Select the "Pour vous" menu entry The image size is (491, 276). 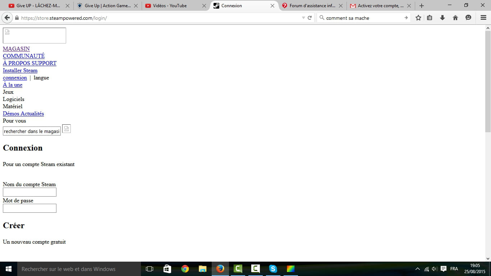tap(14, 121)
